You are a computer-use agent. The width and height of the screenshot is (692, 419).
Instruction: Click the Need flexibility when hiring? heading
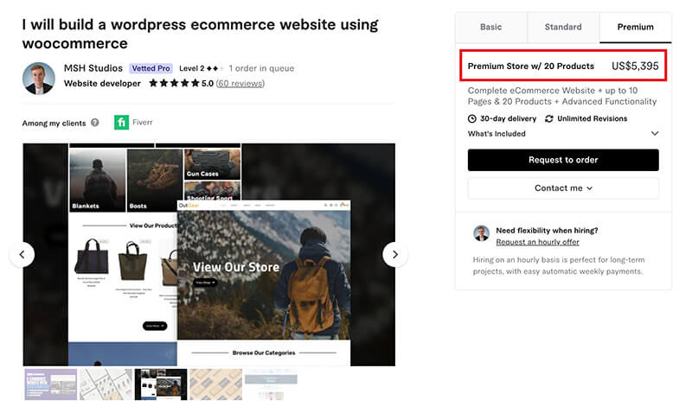[547, 231]
